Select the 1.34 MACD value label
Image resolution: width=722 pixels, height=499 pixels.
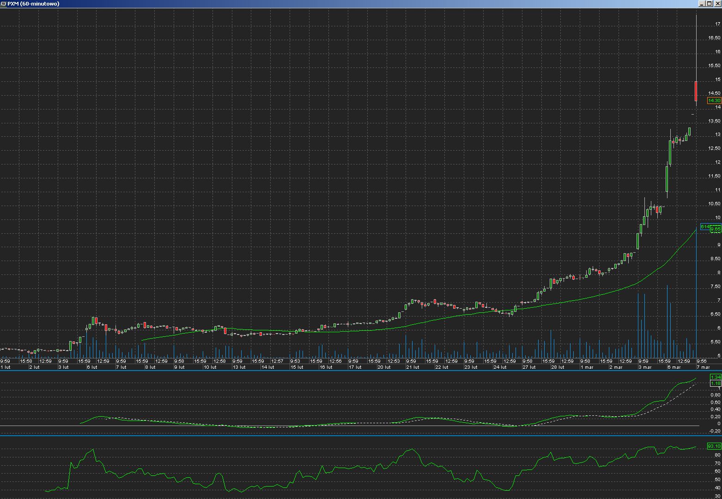(716, 377)
